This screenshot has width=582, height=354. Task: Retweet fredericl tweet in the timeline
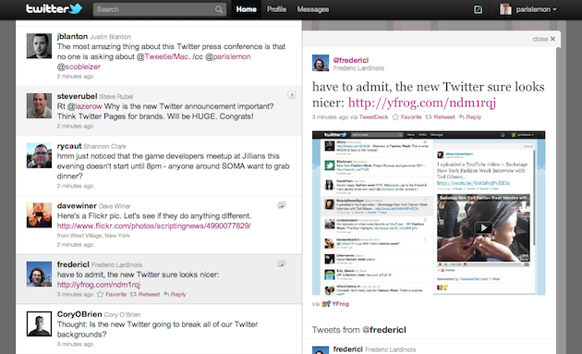coord(145,294)
